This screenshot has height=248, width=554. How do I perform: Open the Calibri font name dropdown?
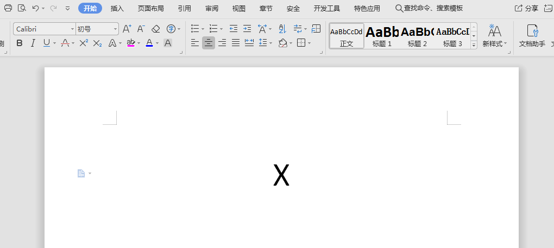tap(73, 29)
